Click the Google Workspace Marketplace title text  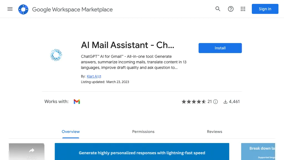72,9
